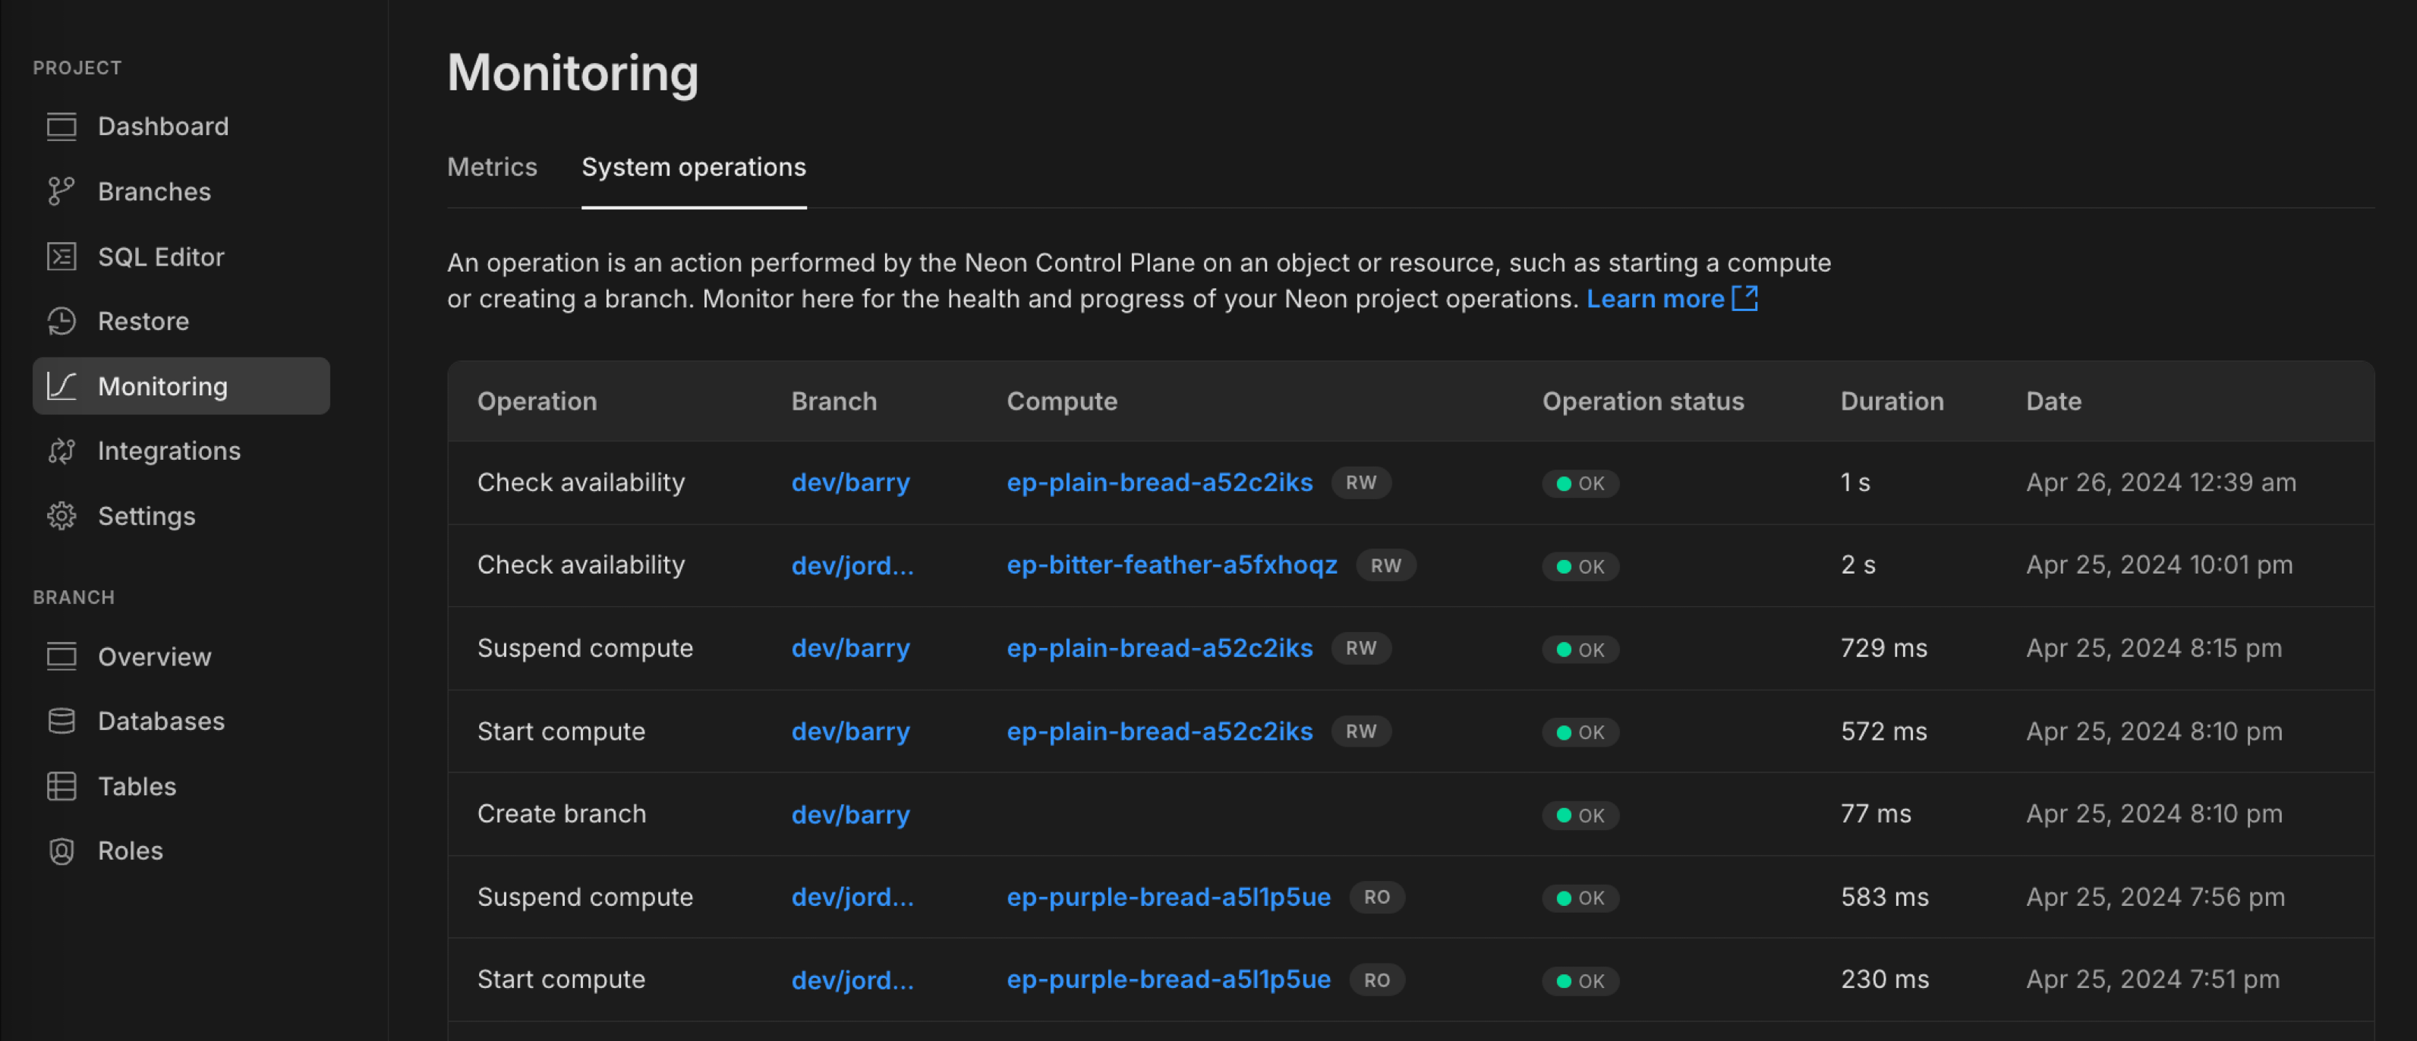
Task: Click the Settings gear icon
Action: tap(62, 516)
